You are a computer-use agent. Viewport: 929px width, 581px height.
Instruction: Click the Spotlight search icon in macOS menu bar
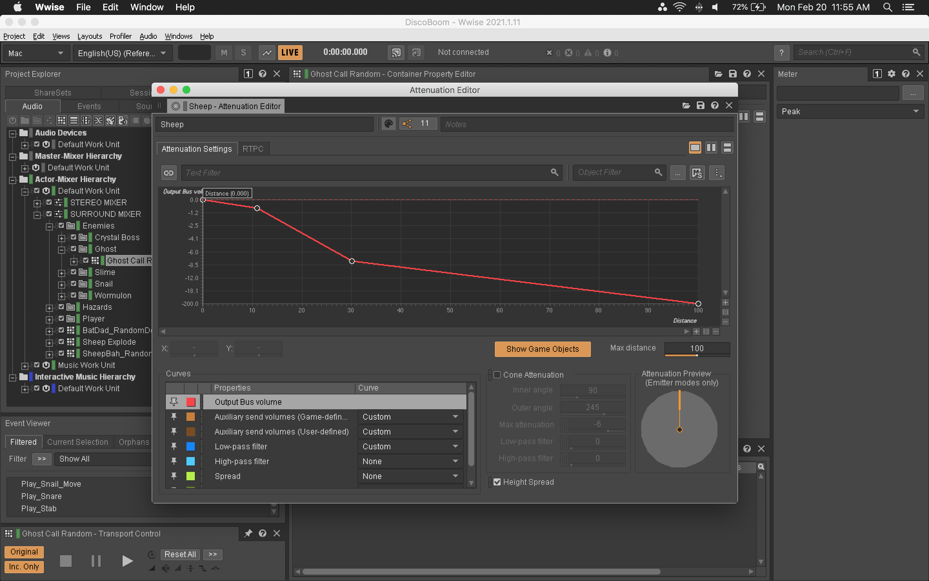click(x=887, y=7)
